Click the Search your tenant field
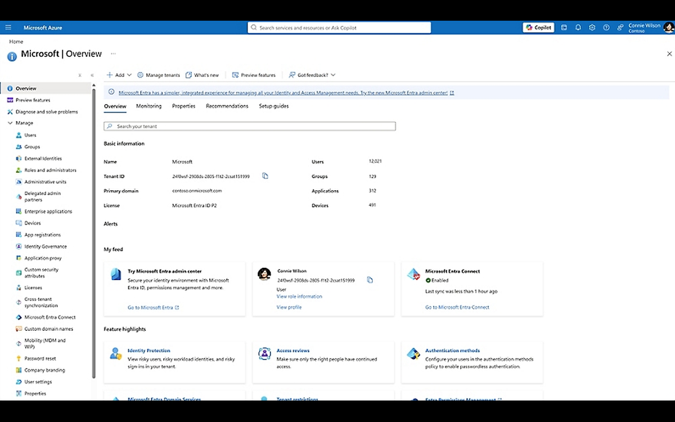This screenshot has width=675, height=422. click(250, 127)
